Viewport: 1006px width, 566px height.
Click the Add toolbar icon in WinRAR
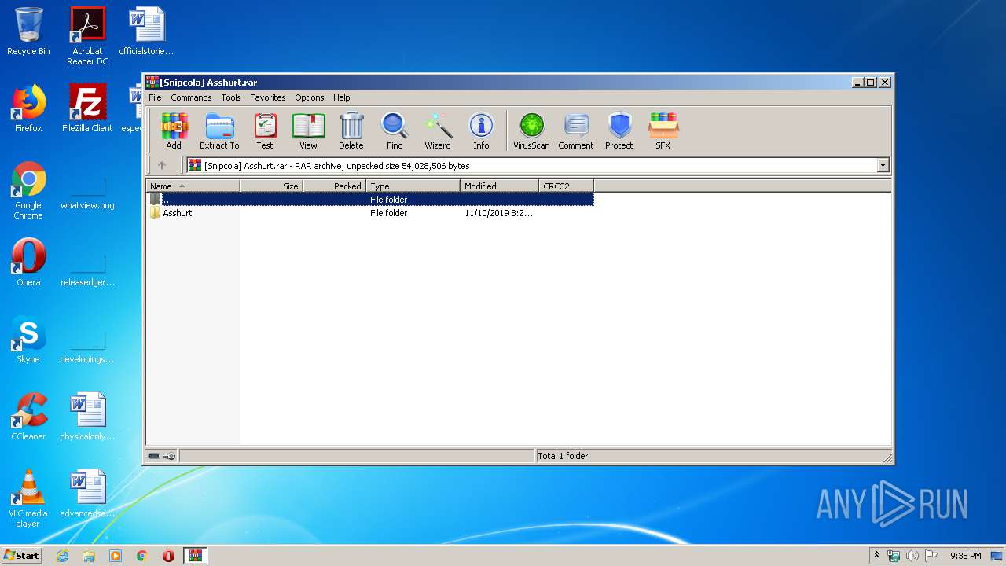[174, 130]
